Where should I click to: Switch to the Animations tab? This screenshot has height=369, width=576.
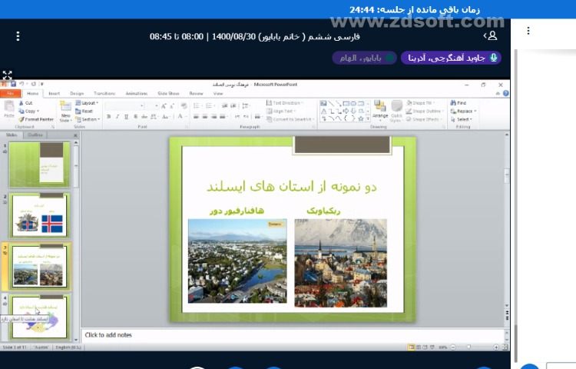click(136, 94)
